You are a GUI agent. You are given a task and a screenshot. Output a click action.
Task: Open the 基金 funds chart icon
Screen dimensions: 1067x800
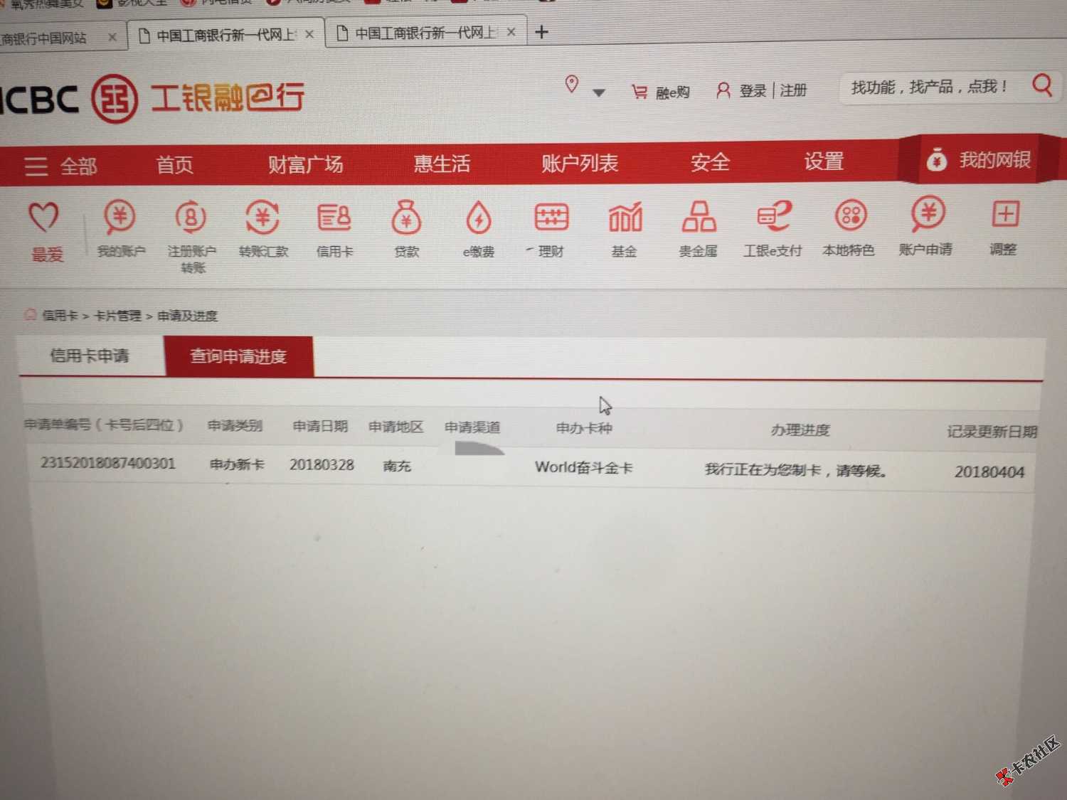625,218
